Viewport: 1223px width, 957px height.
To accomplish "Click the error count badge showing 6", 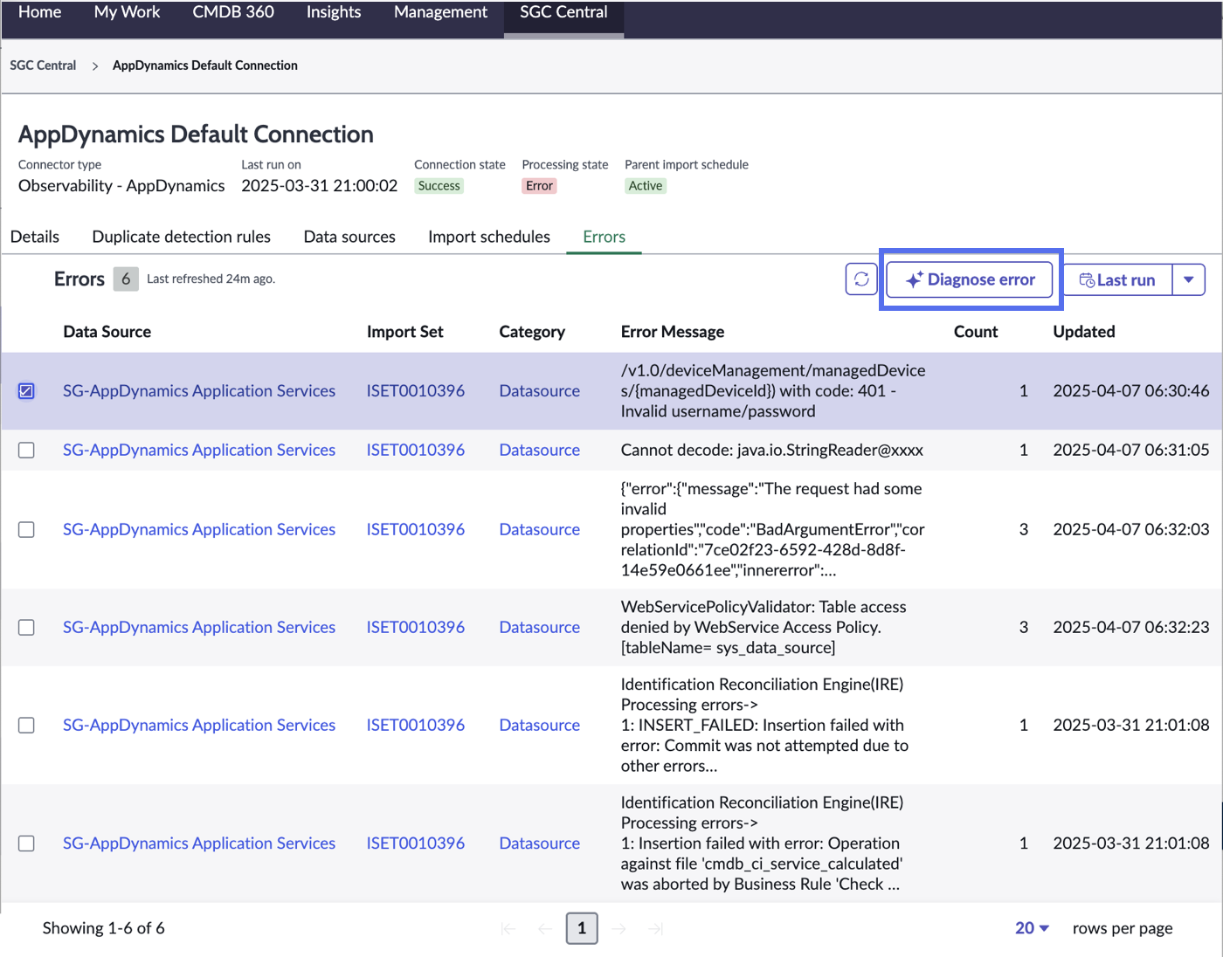I will [126, 279].
